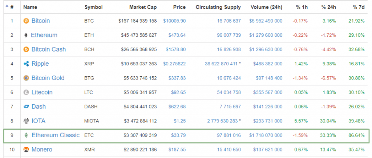Sort by Market Cap column header
Screen dimensions: 372x158
143,7
